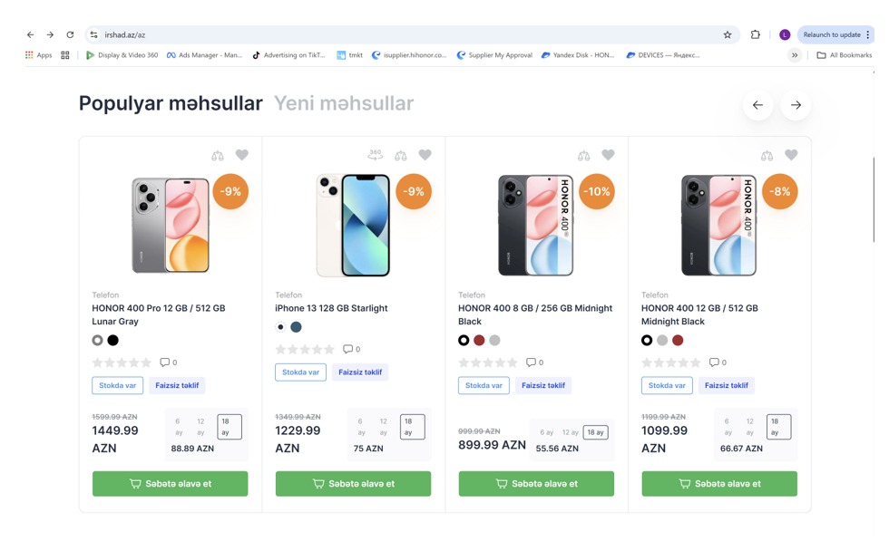Add iPhone 13 to cart button
Viewport: 889px width, 541px height.
coord(353,484)
